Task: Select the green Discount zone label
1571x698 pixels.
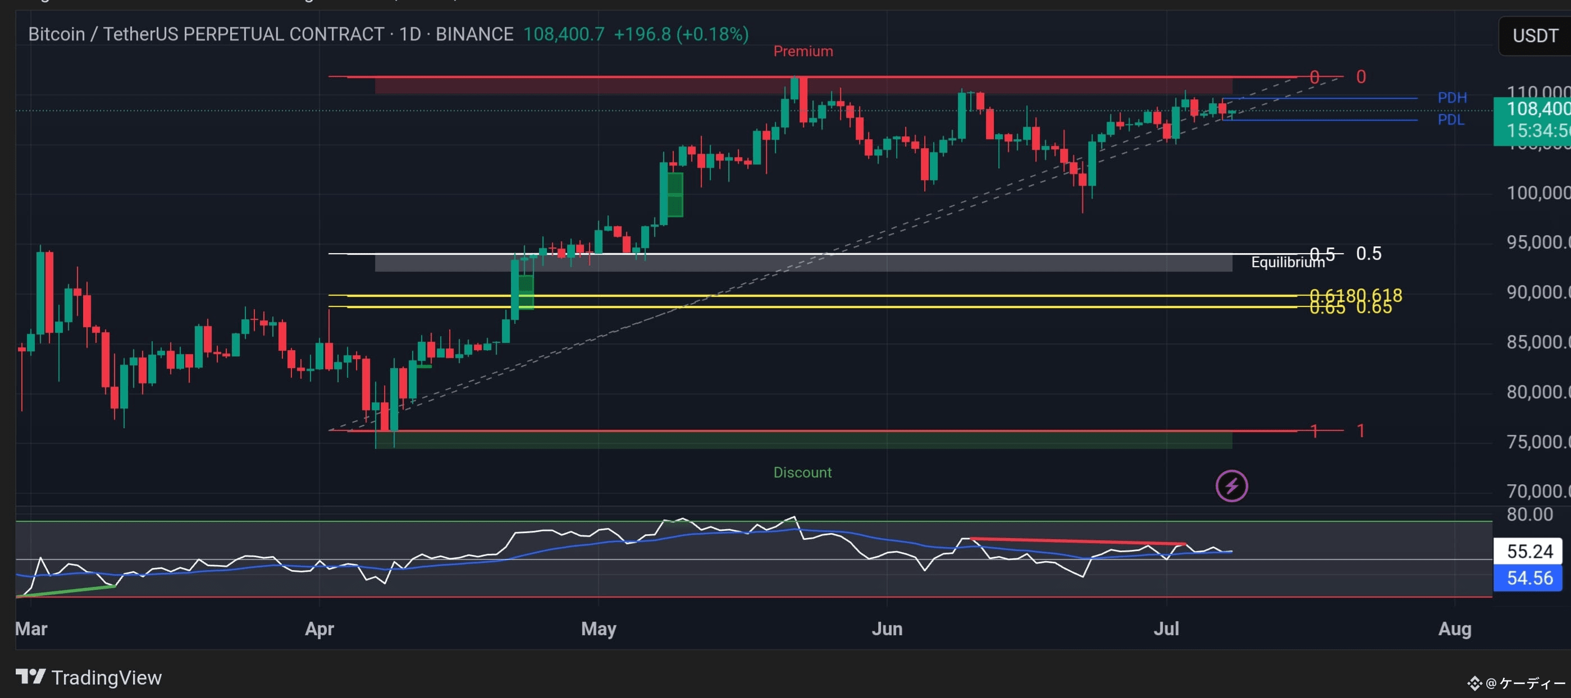Action: tap(802, 472)
